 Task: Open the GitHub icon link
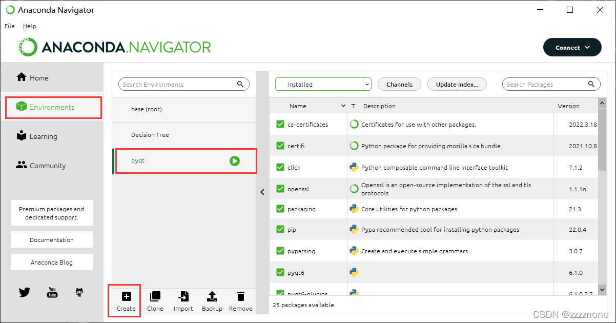point(79,292)
